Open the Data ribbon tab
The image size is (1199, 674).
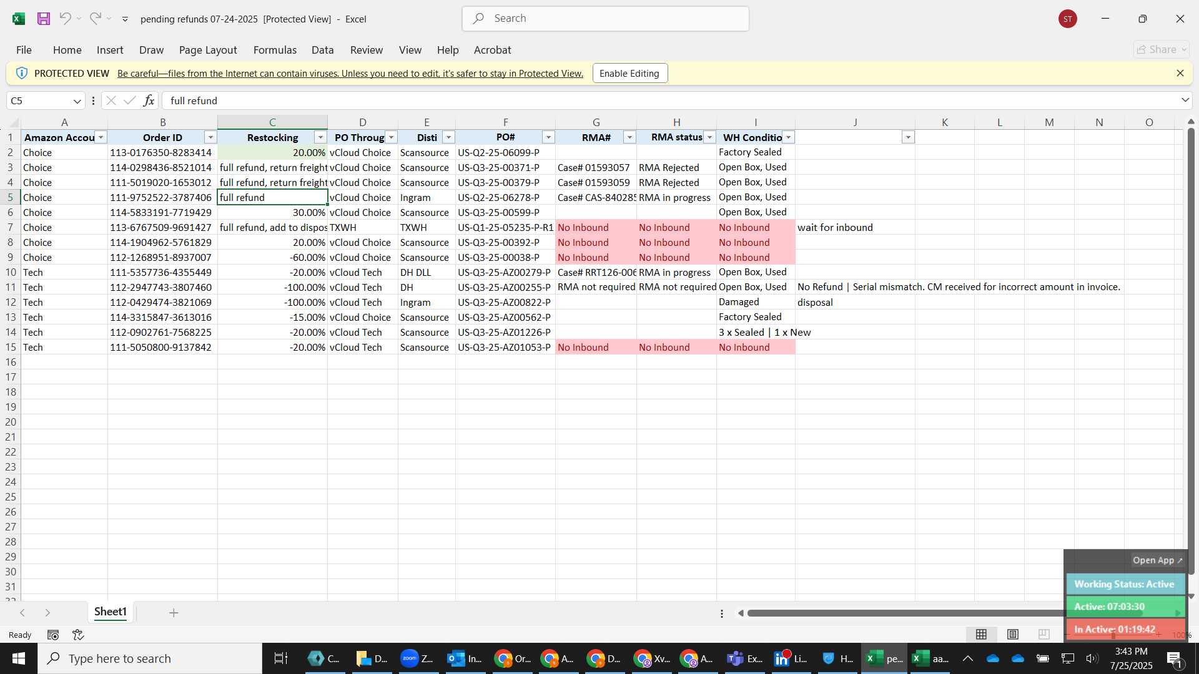pos(322,50)
